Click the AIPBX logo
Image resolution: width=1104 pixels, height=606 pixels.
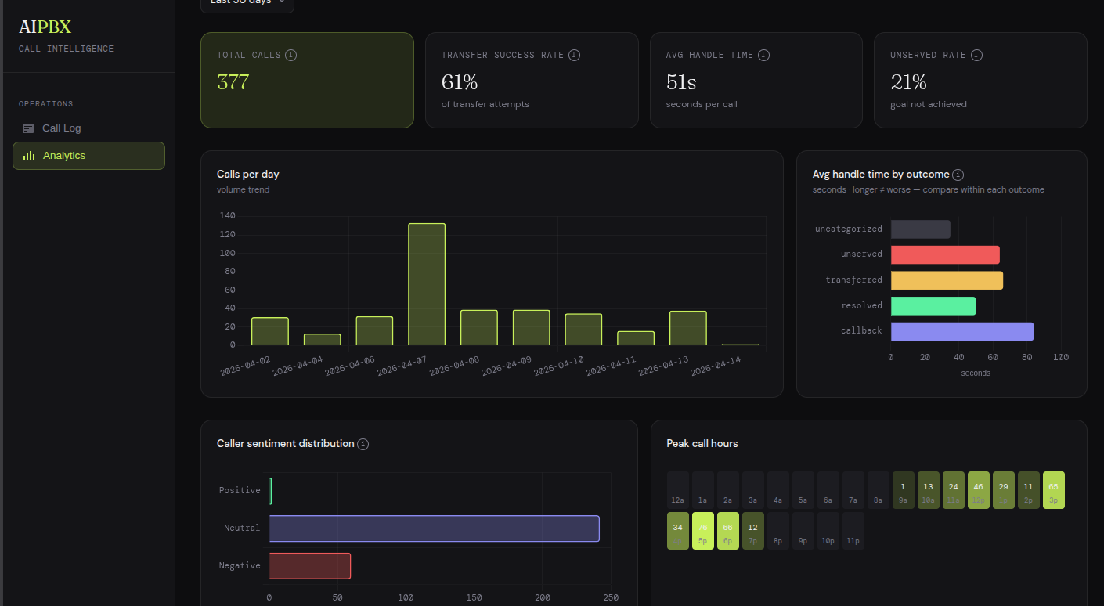coord(45,27)
